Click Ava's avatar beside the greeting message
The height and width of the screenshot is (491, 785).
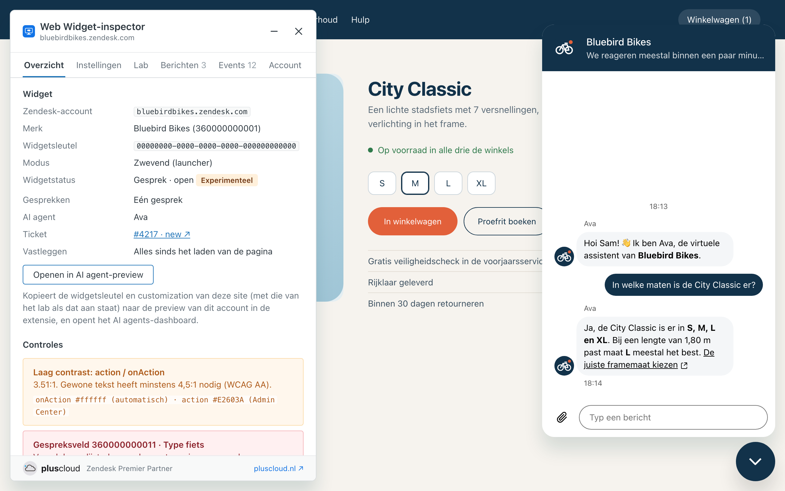(564, 256)
